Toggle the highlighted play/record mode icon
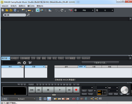This screenshot has width=132, height=104. tap(49, 99)
